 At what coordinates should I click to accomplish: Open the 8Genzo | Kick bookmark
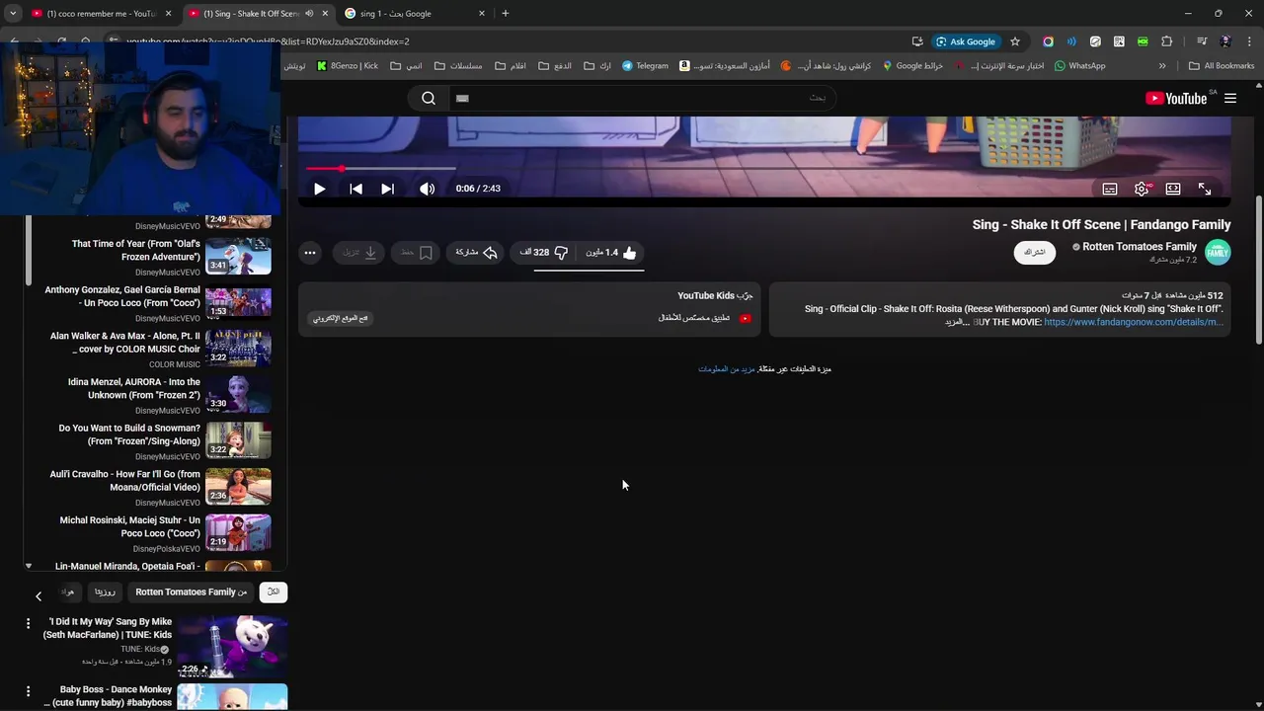point(347,66)
